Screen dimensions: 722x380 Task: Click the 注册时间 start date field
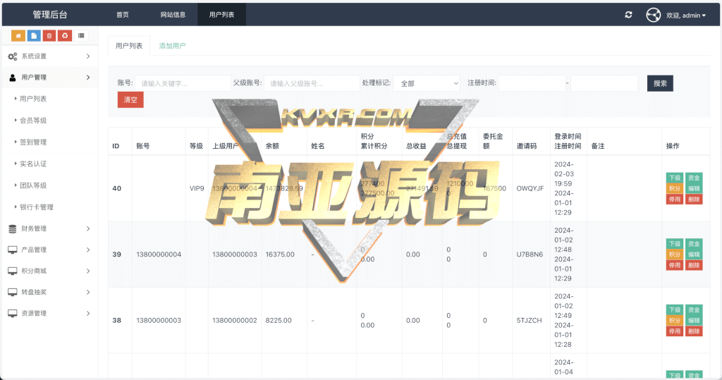coord(532,83)
